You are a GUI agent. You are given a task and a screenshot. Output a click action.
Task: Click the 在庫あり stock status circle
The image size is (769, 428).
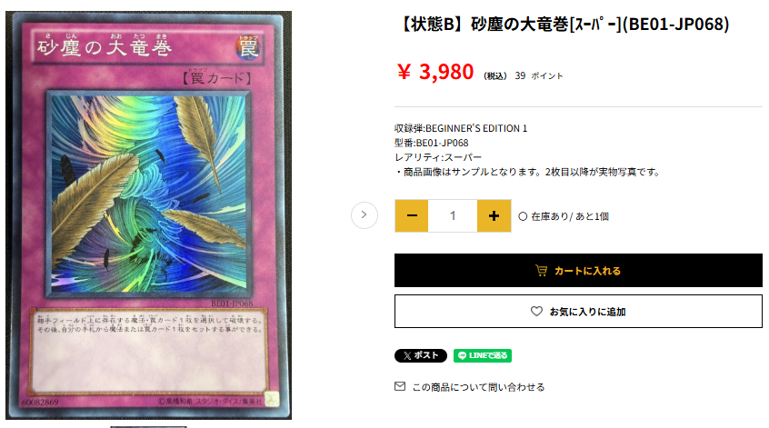point(523,216)
